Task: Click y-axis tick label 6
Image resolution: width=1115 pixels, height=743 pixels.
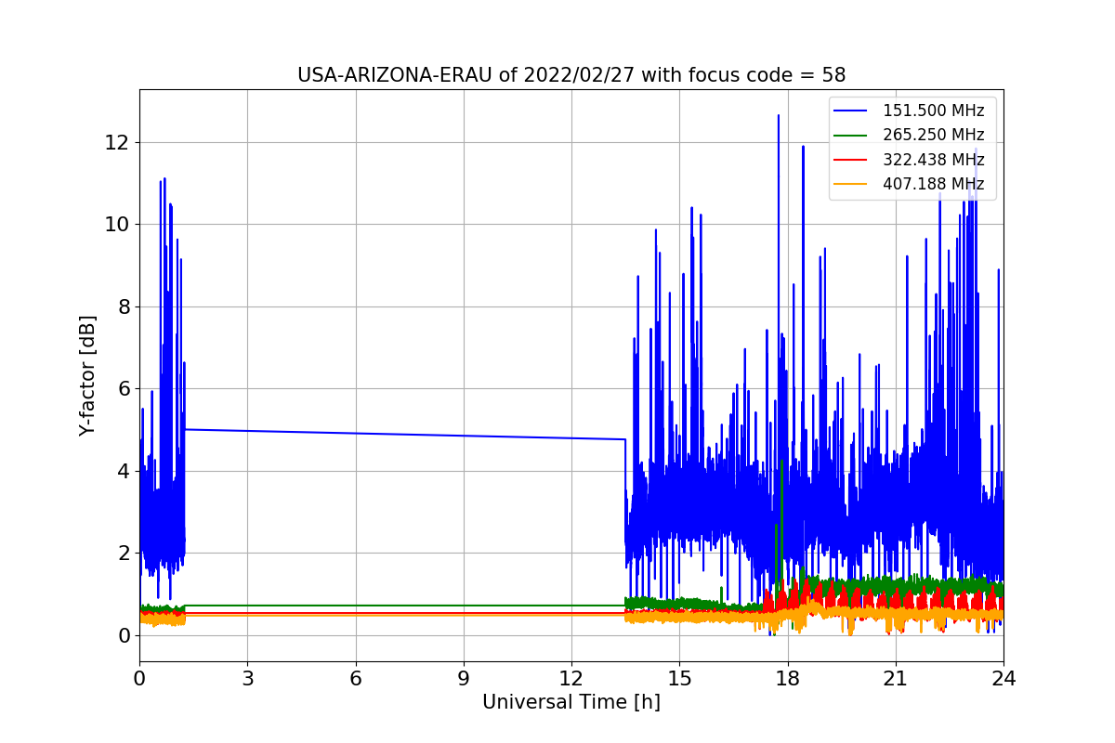Action: pyautogui.click(x=123, y=389)
